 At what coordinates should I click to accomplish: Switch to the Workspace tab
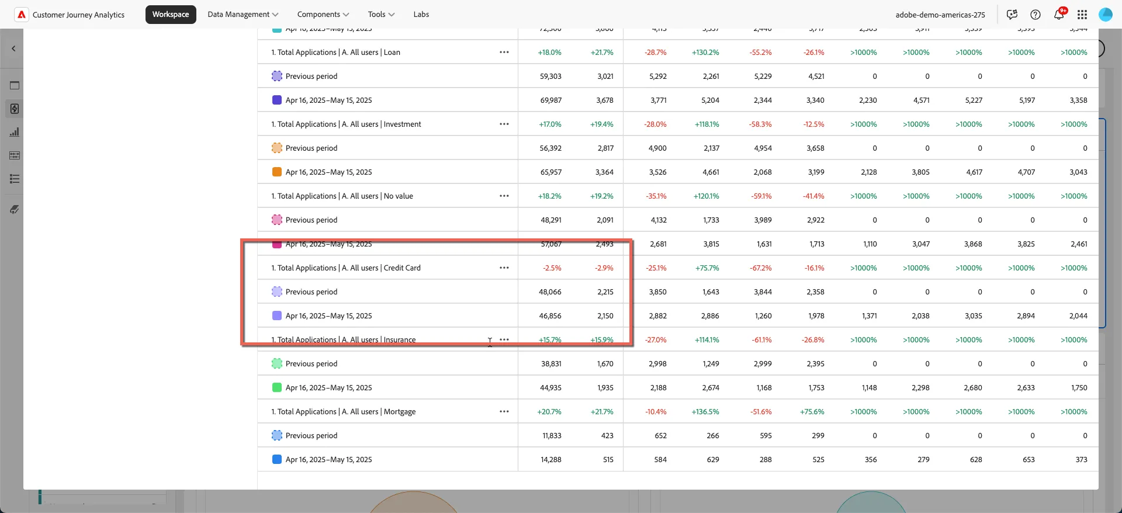click(171, 14)
